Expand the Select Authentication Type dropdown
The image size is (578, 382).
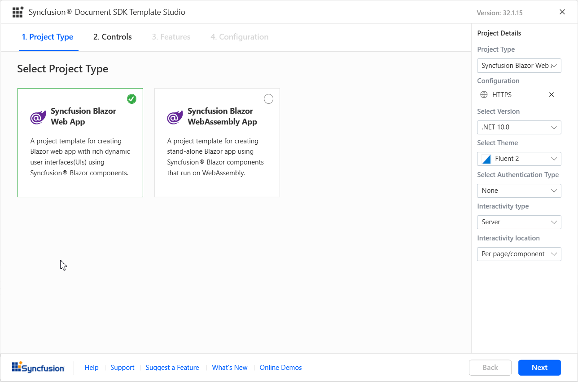coord(519,191)
